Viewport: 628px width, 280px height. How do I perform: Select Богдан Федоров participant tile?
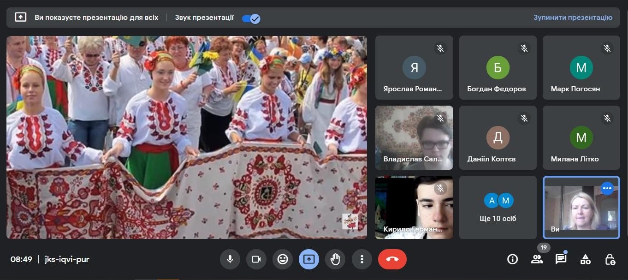pos(498,67)
